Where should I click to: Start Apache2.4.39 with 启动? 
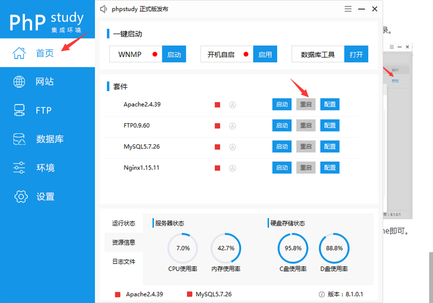click(x=282, y=105)
